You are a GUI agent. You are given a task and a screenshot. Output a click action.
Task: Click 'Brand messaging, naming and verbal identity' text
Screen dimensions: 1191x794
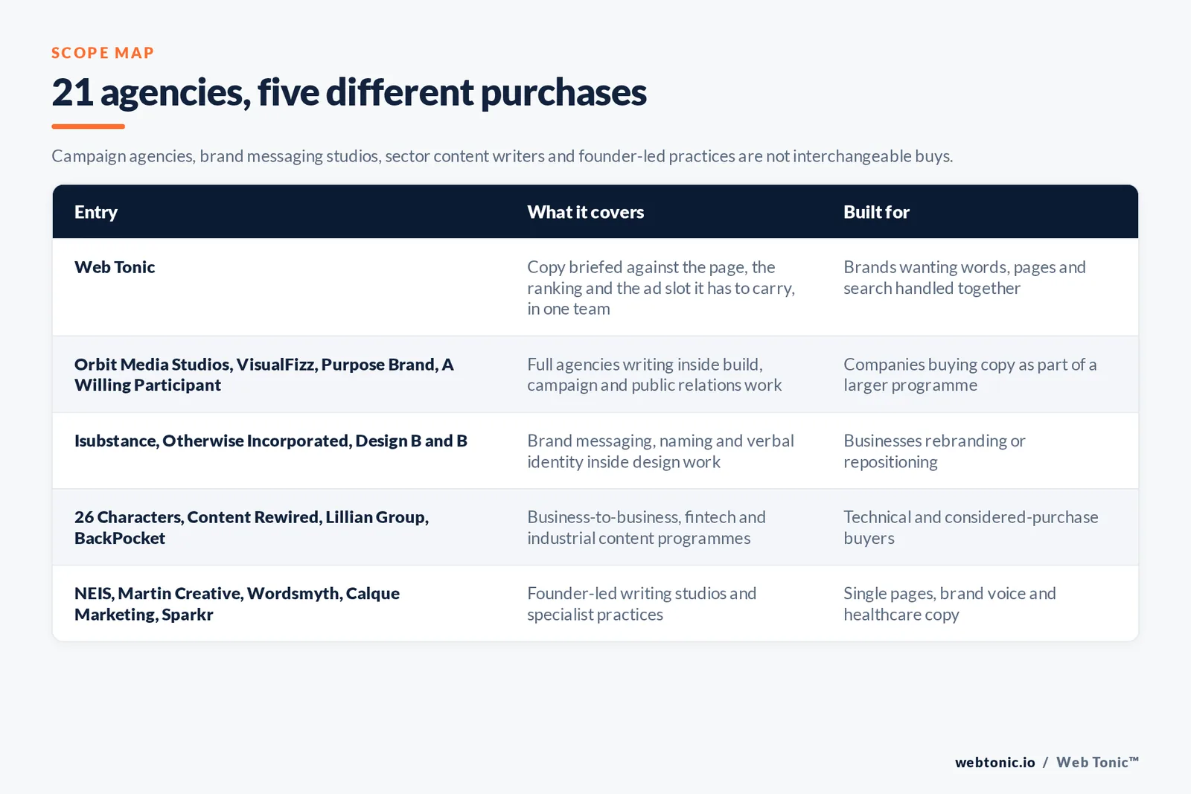coord(660,451)
